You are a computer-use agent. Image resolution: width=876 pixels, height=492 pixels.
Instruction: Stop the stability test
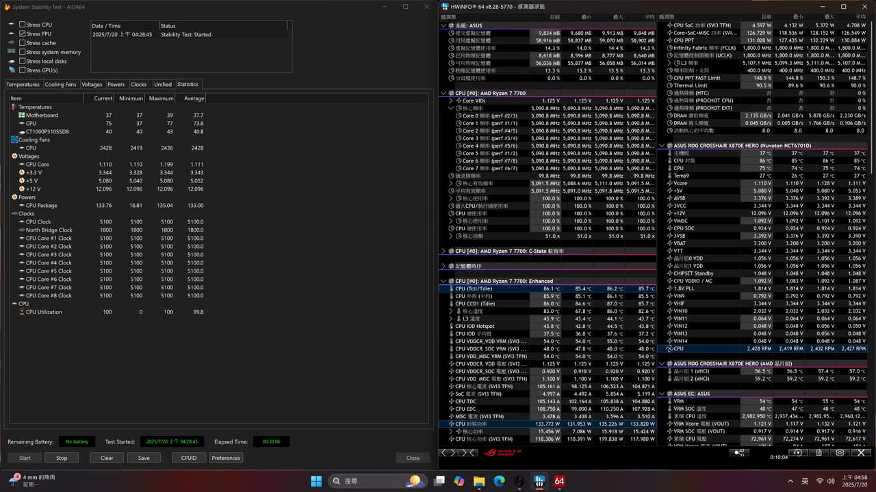(x=62, y=458)
